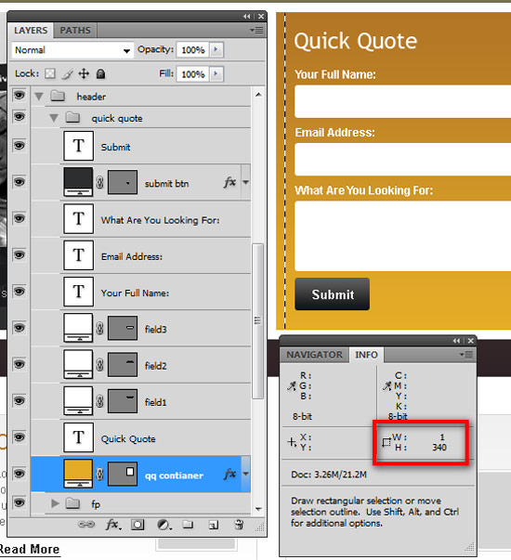
Task: Click the link layers icon
Action: (86, 525)
